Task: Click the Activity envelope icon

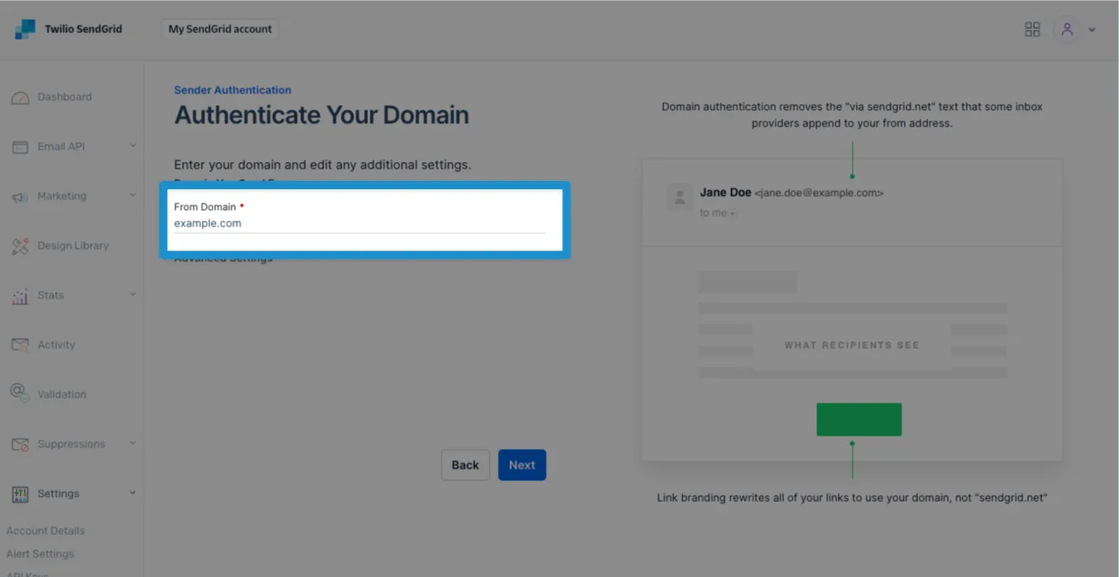Action: click(20, 345)
